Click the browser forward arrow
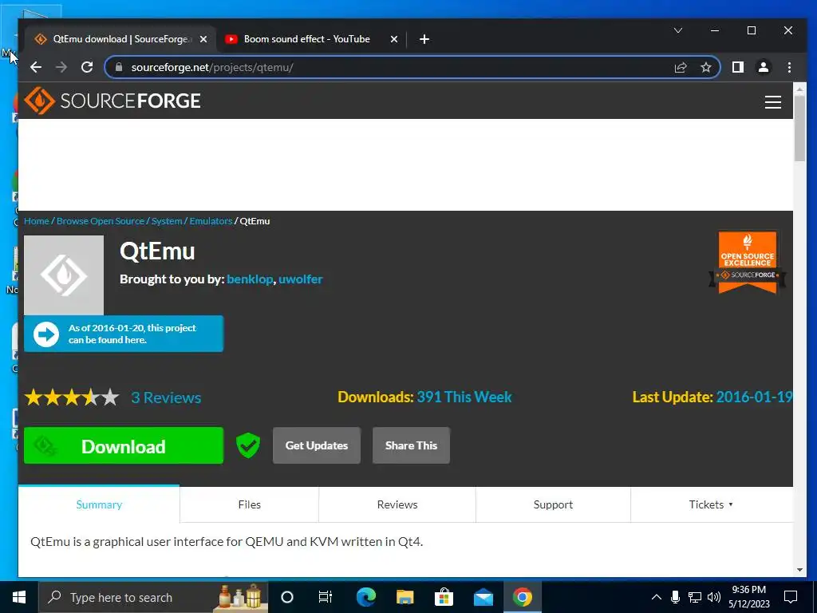 click(x=61, y=67)
